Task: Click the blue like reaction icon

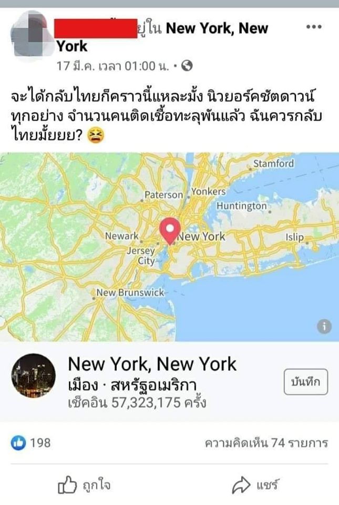Action: pyautogui.click(x=18, y=442)
